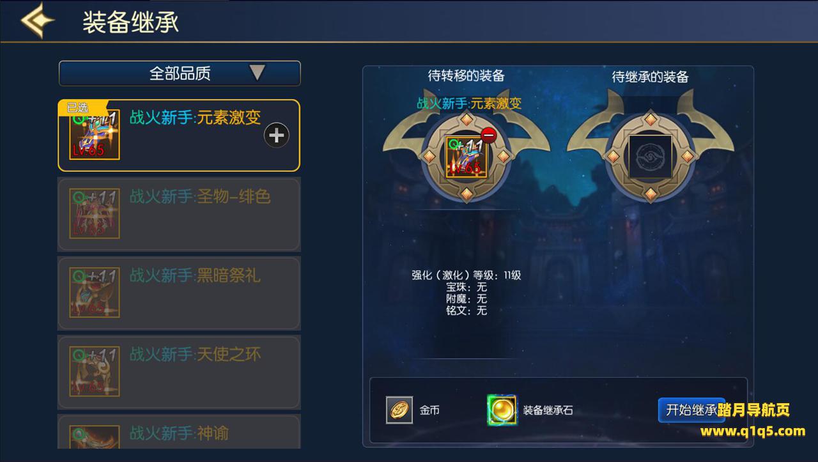Start inheritance with 开始继承 button
This screenshot has width=818, height=462.
(691, 410)
